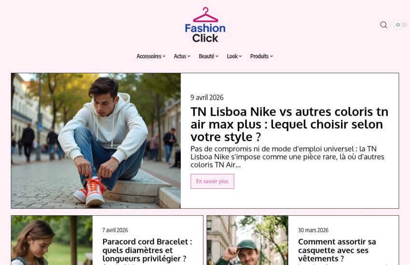Click the thumbnail of man with green cap
410x265 pixels.
point(247,240)
